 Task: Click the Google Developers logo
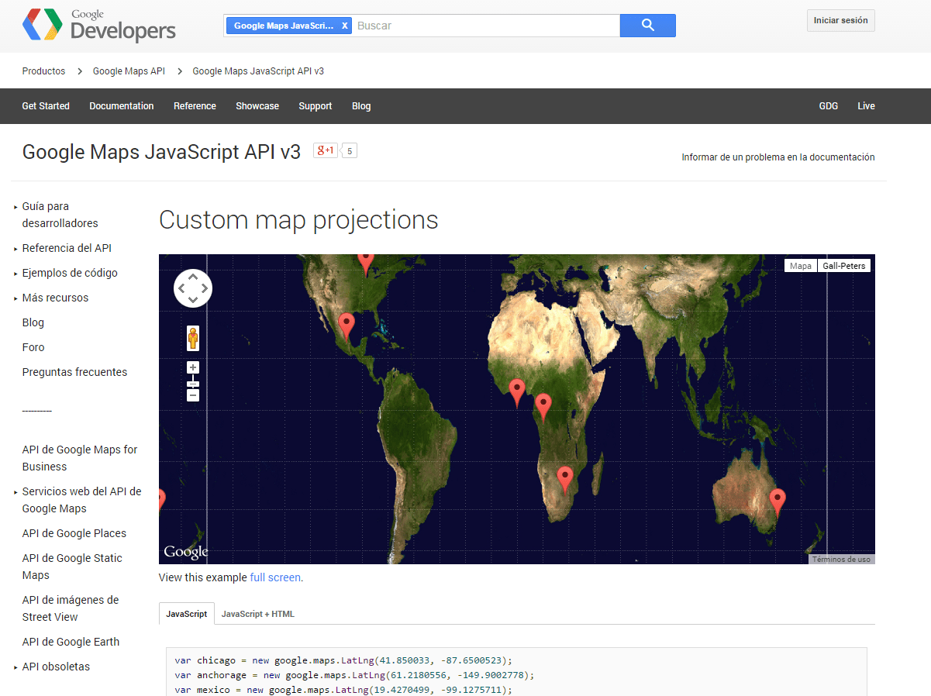[x=99, y=26]
